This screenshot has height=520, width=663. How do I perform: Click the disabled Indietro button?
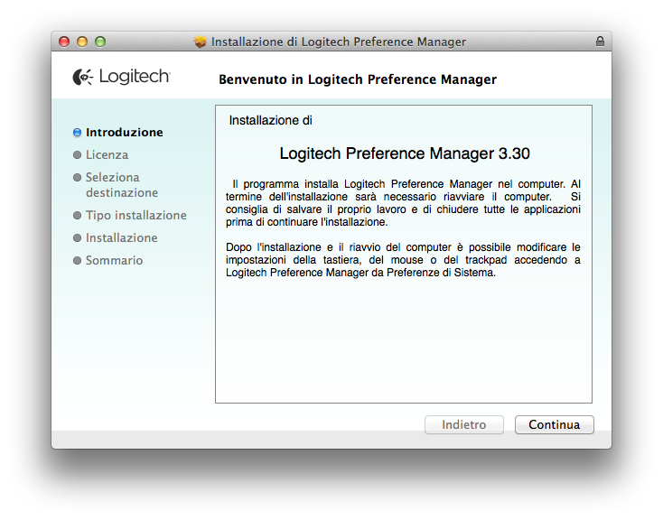pos(464,424)
